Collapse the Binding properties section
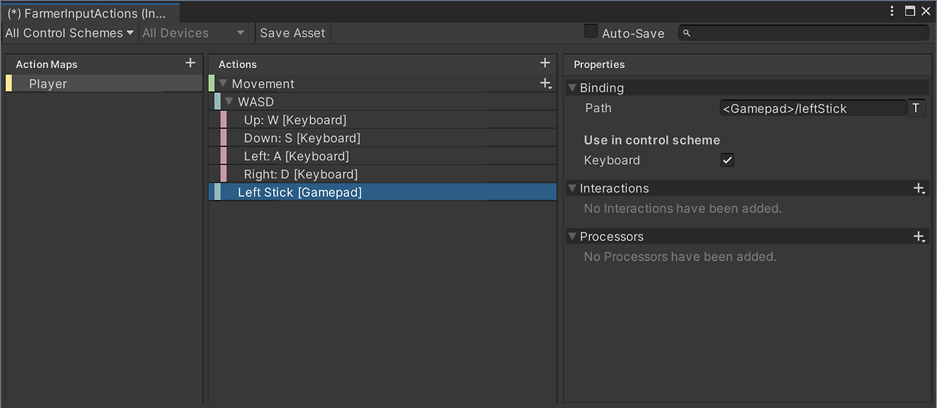This screenshot has width=937, height=408. pyautogui.click(x=572, y=88)
